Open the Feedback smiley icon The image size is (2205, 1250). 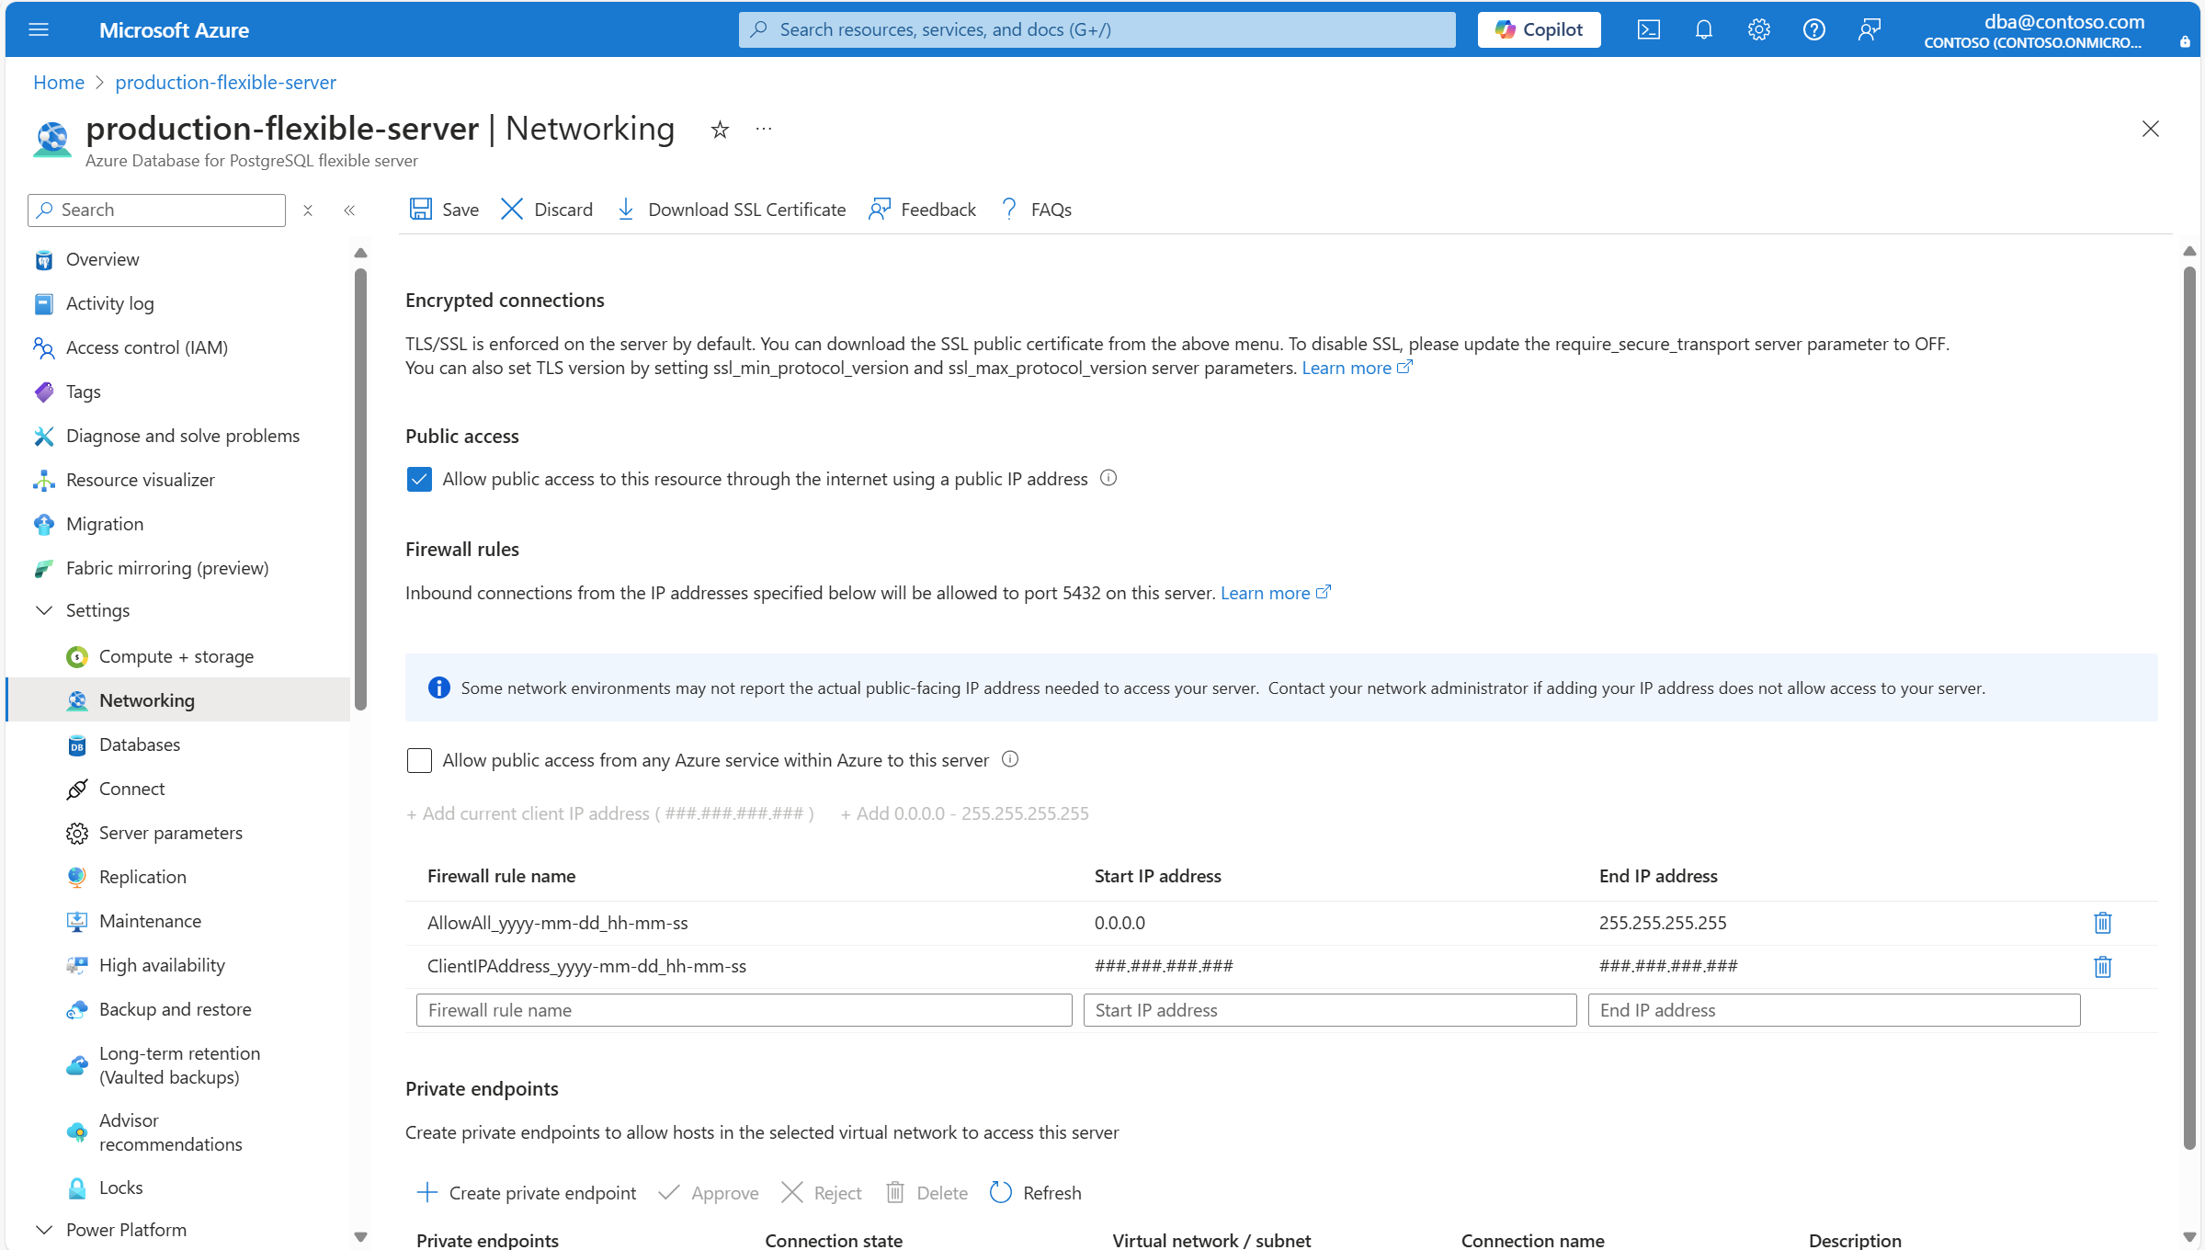879,209
